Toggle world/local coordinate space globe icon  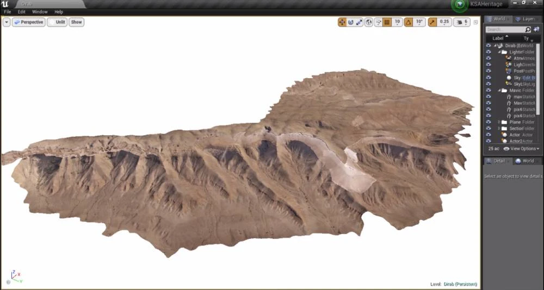click(369, 22)
